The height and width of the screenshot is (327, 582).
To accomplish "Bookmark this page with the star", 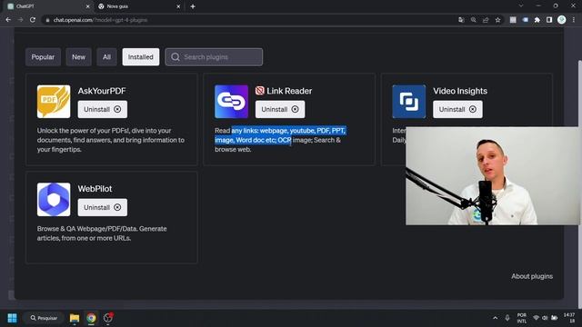I will [x=497, y=20].
